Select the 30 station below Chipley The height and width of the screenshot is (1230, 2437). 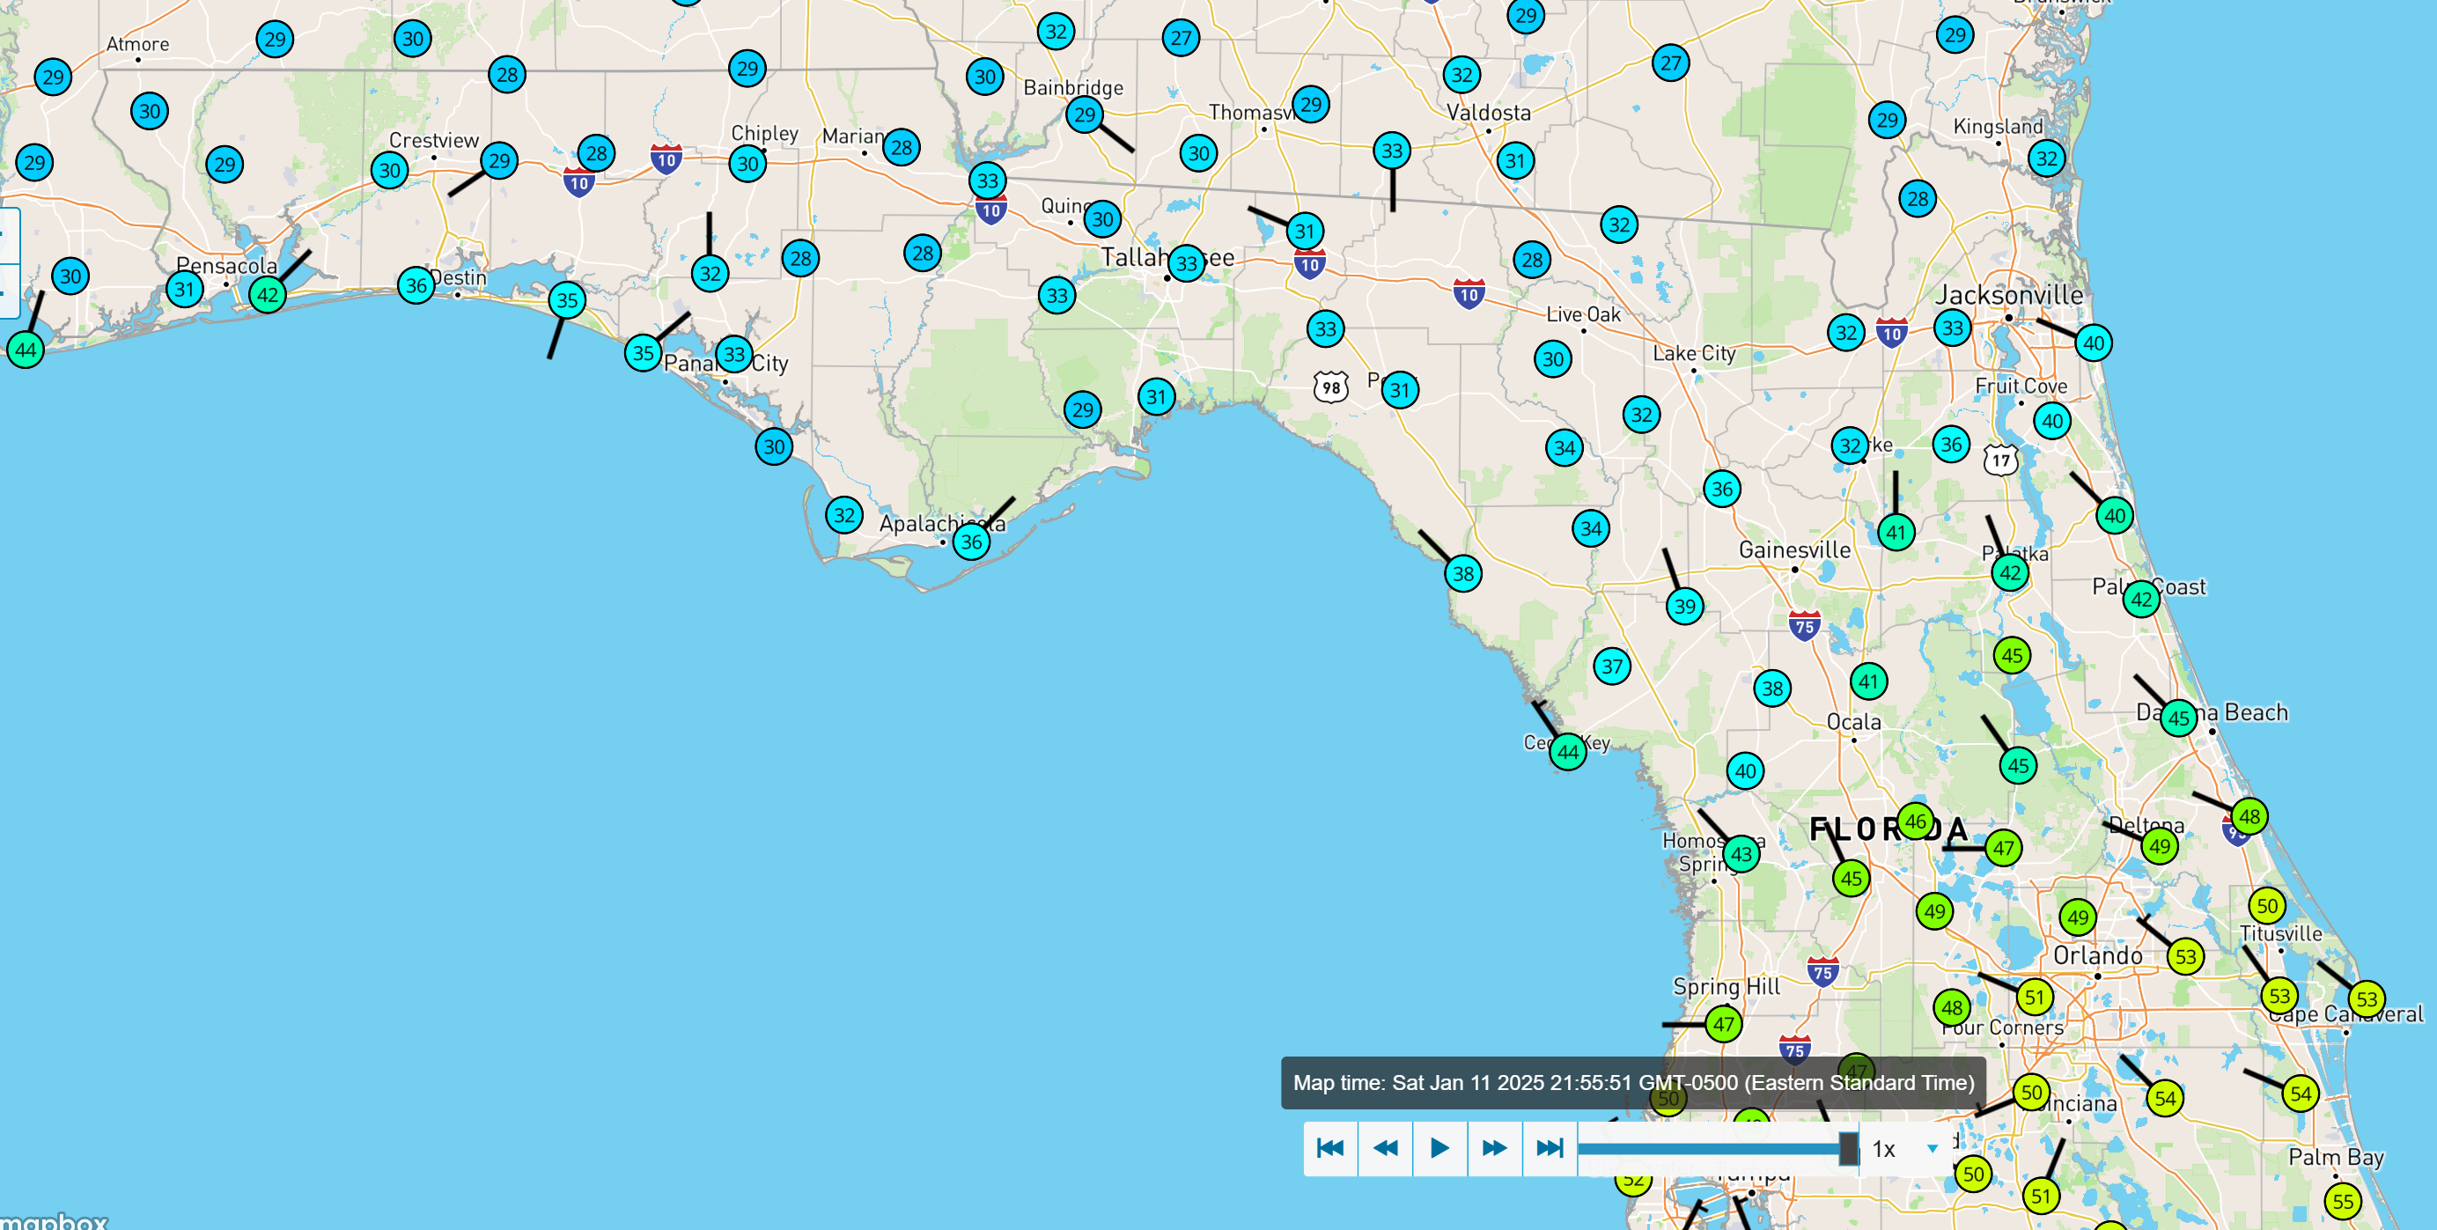pyautogui.click(x=748, y=164)
